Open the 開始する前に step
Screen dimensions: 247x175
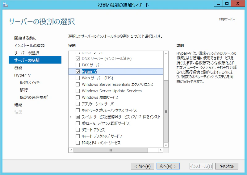(25, 38)
